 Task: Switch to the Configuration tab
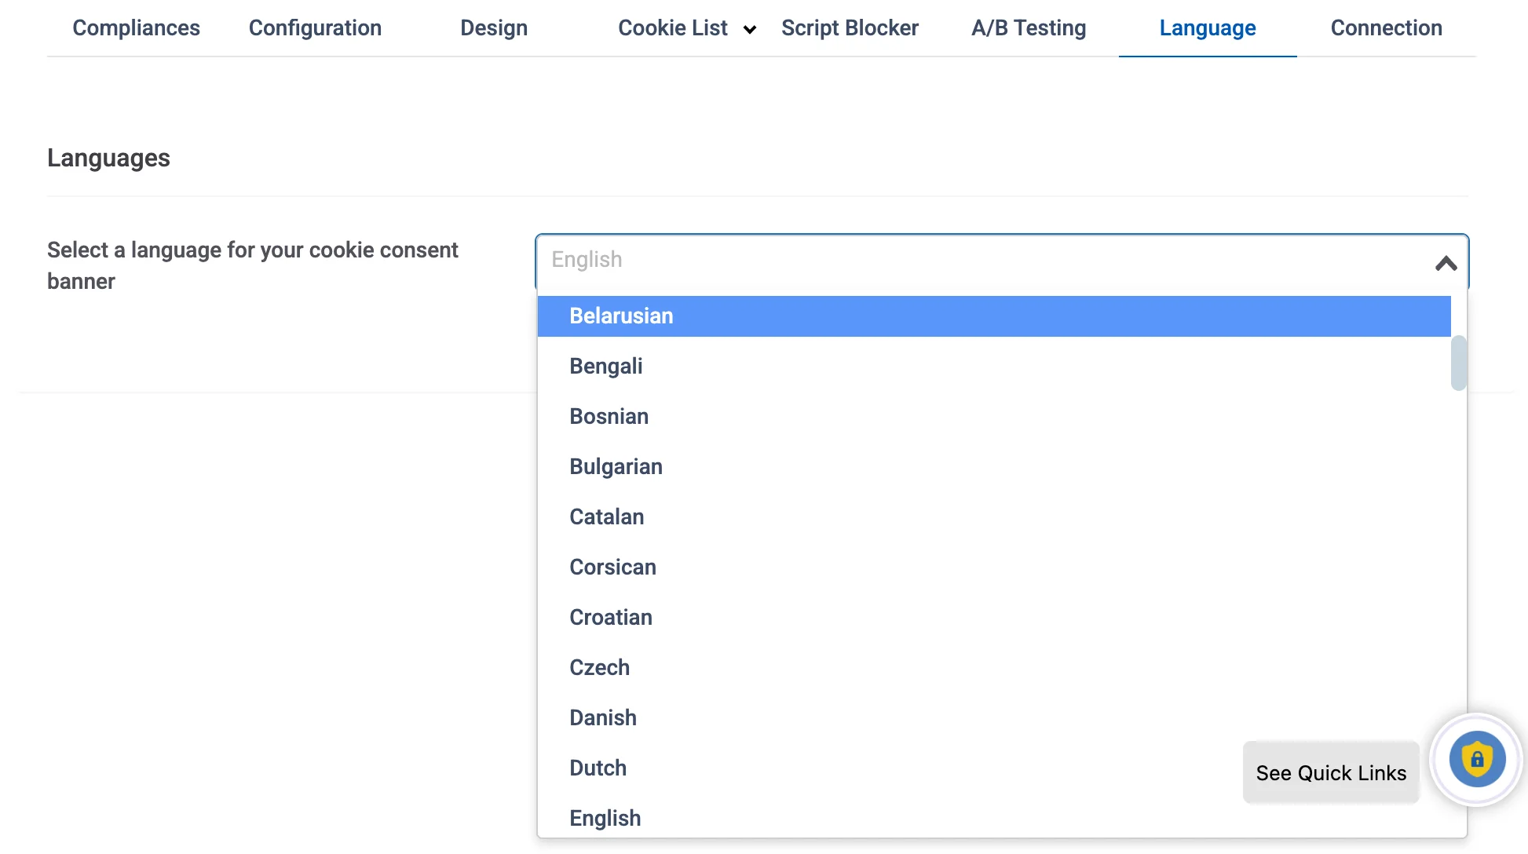coord(315,28)
